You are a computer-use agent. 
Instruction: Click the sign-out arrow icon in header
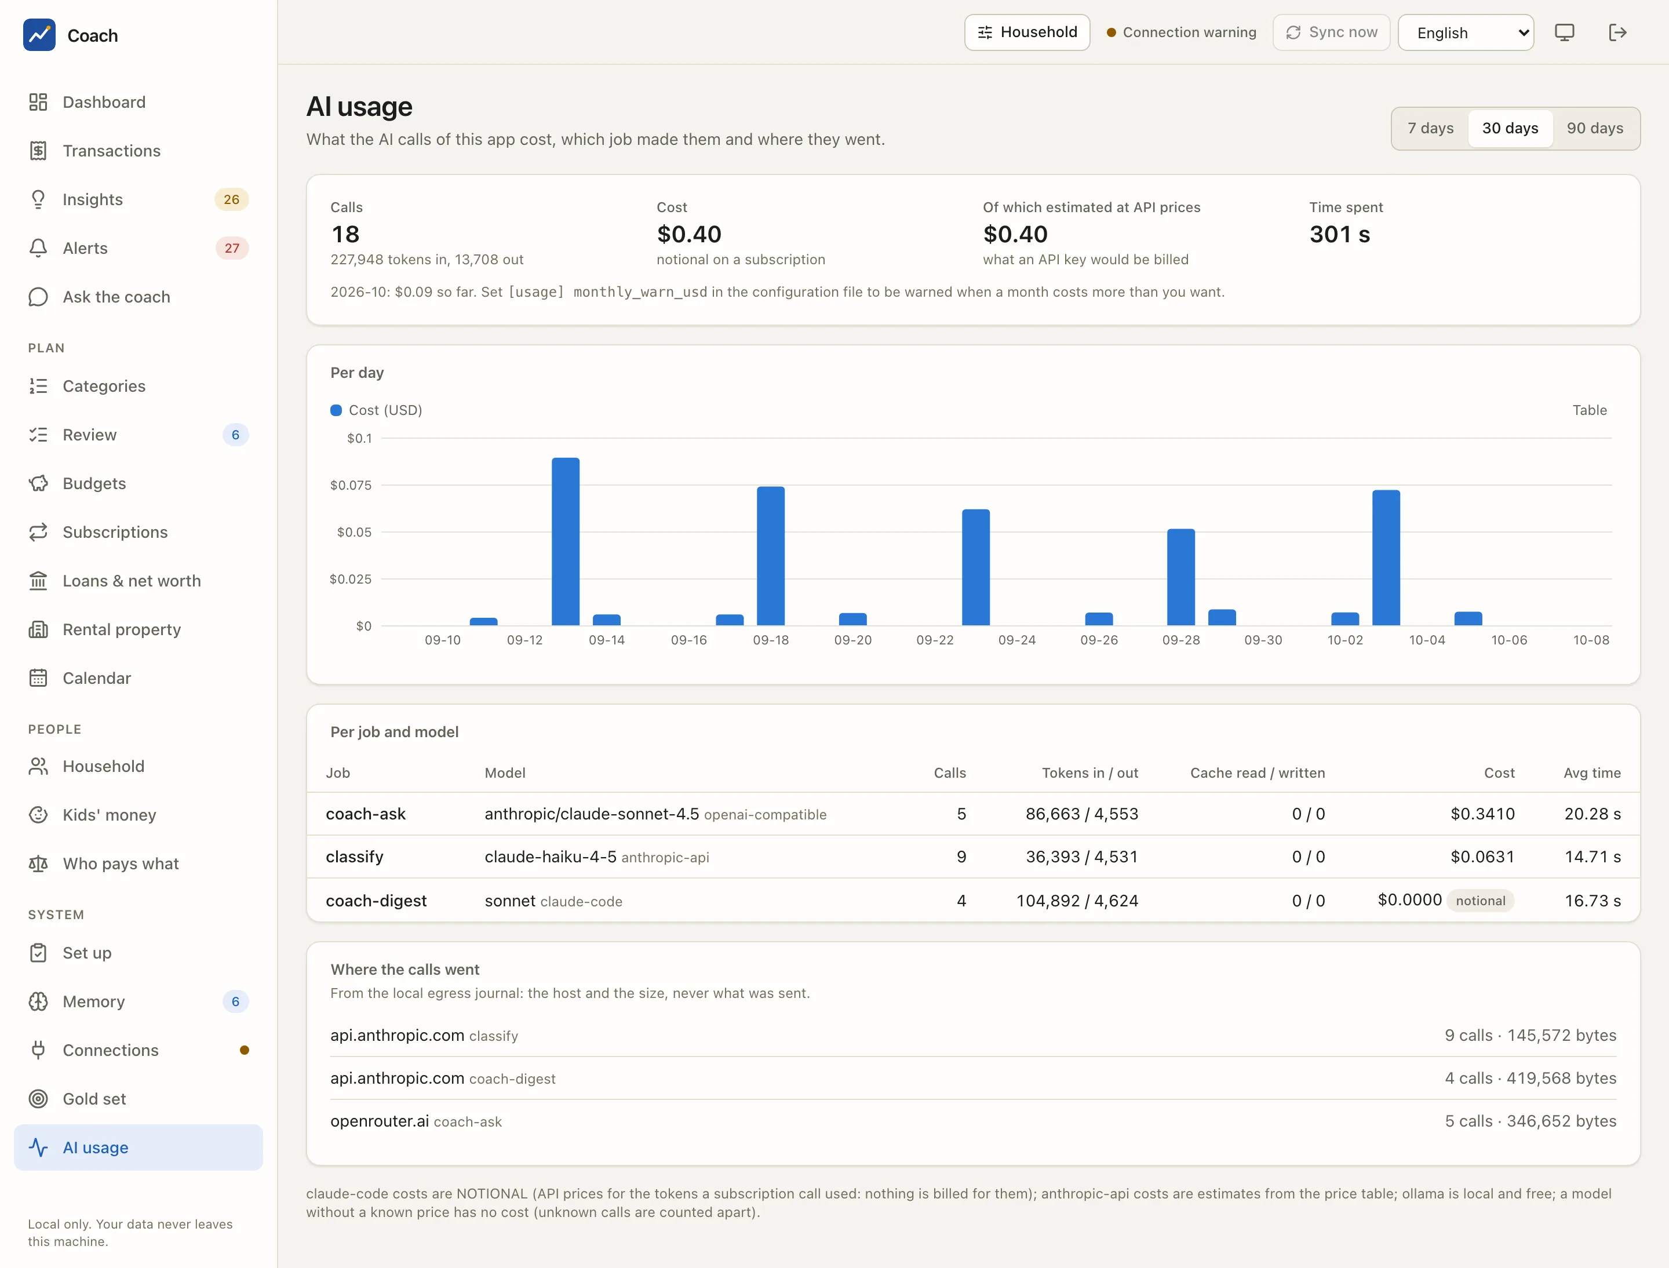coord(1617,32)
